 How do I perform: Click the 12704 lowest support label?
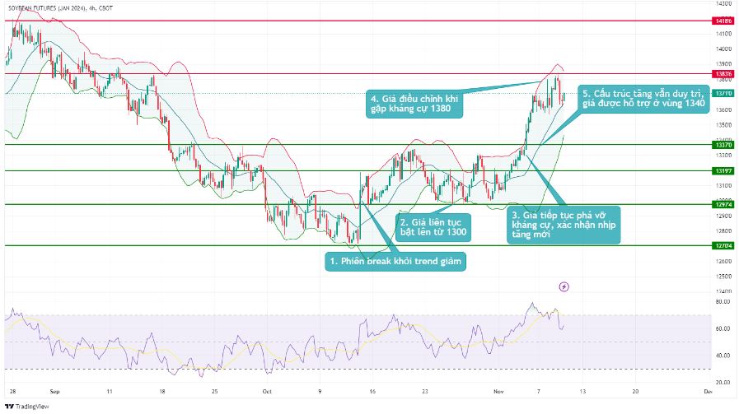click(723, 245)
